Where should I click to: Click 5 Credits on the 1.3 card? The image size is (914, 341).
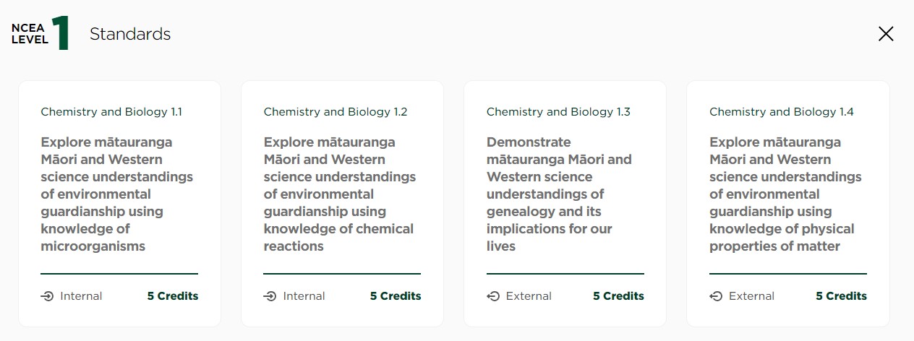coord(618,296)
